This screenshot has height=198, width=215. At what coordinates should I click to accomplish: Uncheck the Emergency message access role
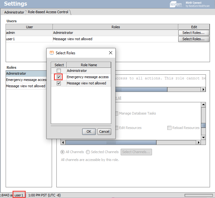point(59,77)
